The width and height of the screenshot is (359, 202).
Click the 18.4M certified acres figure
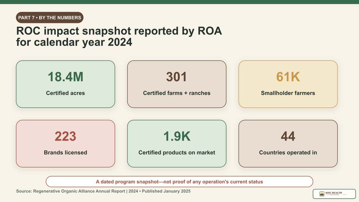[x=65, y=77]
